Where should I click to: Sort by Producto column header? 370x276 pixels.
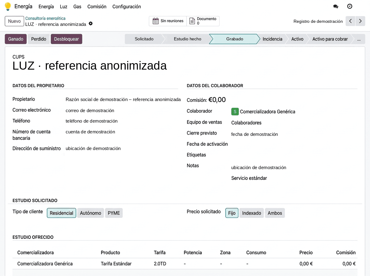pos(110,253)
